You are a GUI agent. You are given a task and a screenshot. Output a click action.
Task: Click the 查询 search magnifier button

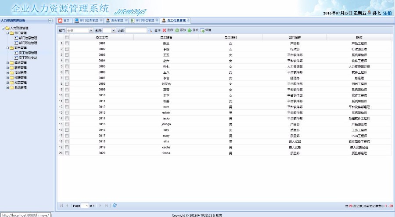pyautogui.click(x=154, y=30)
